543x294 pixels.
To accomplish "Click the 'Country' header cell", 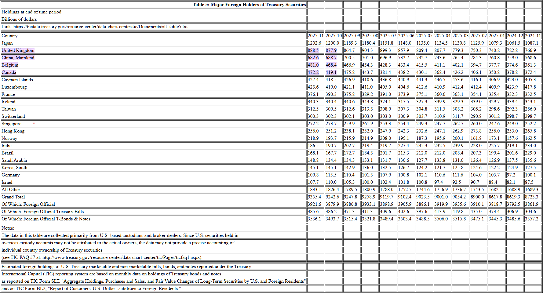I will click(9, 36).
